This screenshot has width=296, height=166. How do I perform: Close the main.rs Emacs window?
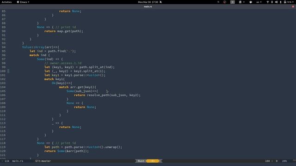(293, 6)
